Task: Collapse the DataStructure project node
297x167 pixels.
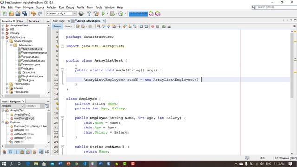Action: (x=3, y=37)
